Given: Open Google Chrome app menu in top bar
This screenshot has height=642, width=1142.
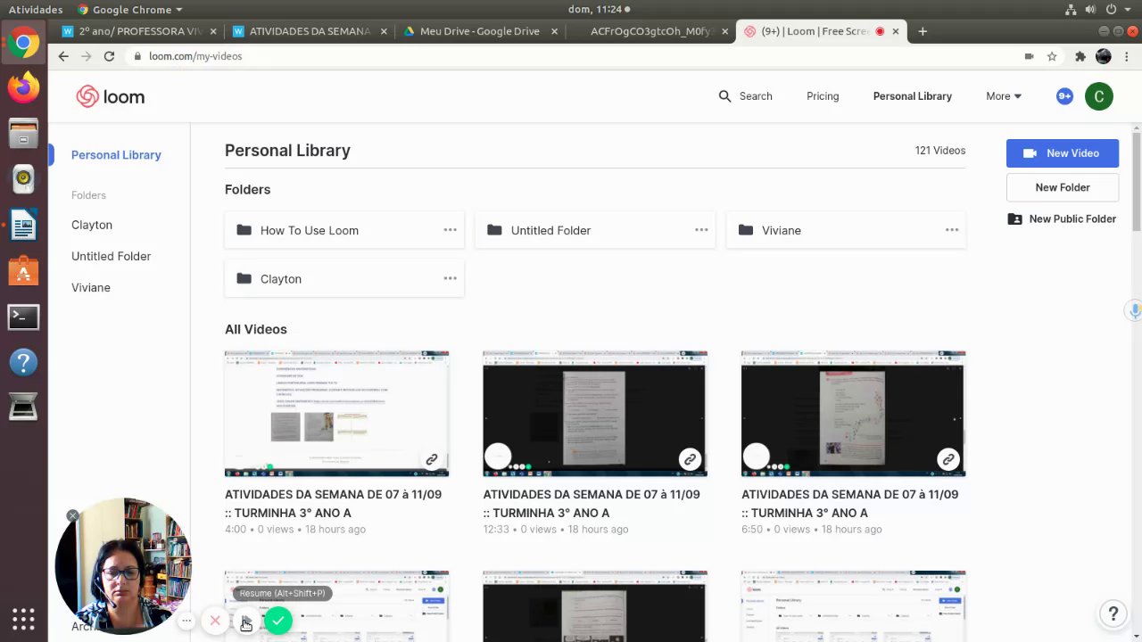Looking at the screenshot, I should (x=129, y=9).
